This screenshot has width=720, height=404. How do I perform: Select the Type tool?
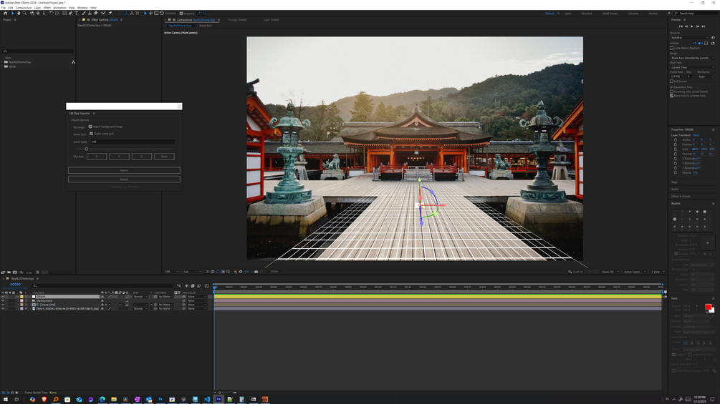click(77, 13)
